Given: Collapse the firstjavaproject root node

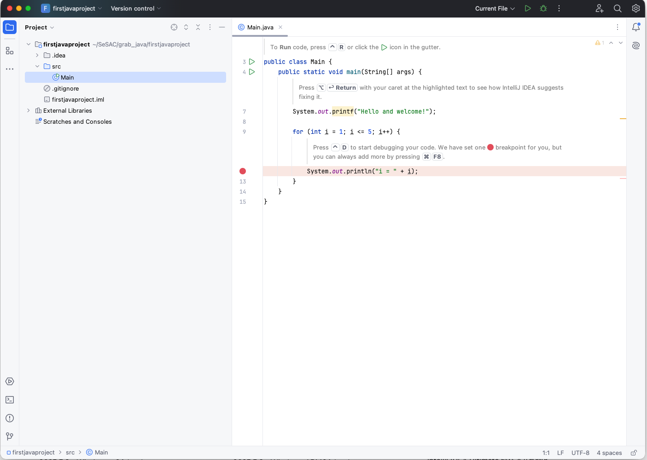Looking at the screenshot, I should click(x=29, y=44).
